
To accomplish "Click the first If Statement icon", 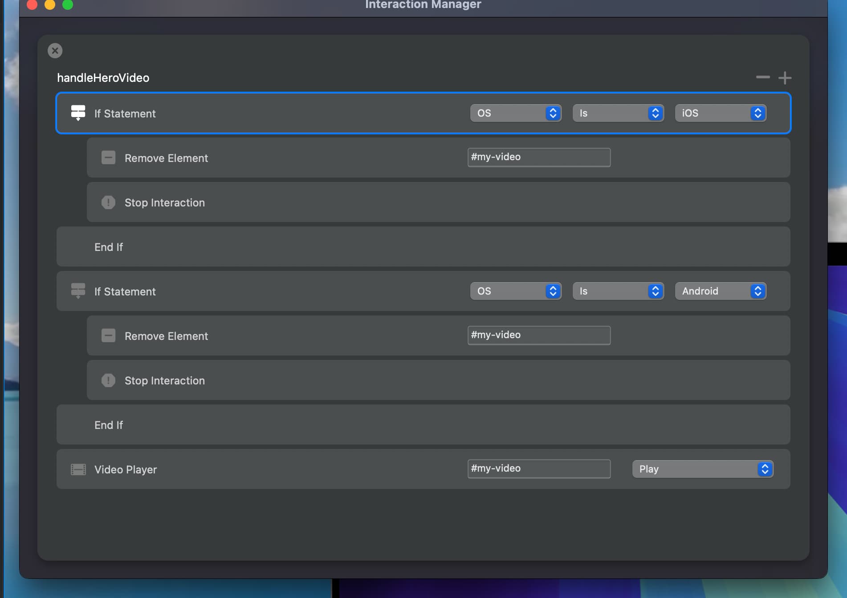I will tap(78, 113).
